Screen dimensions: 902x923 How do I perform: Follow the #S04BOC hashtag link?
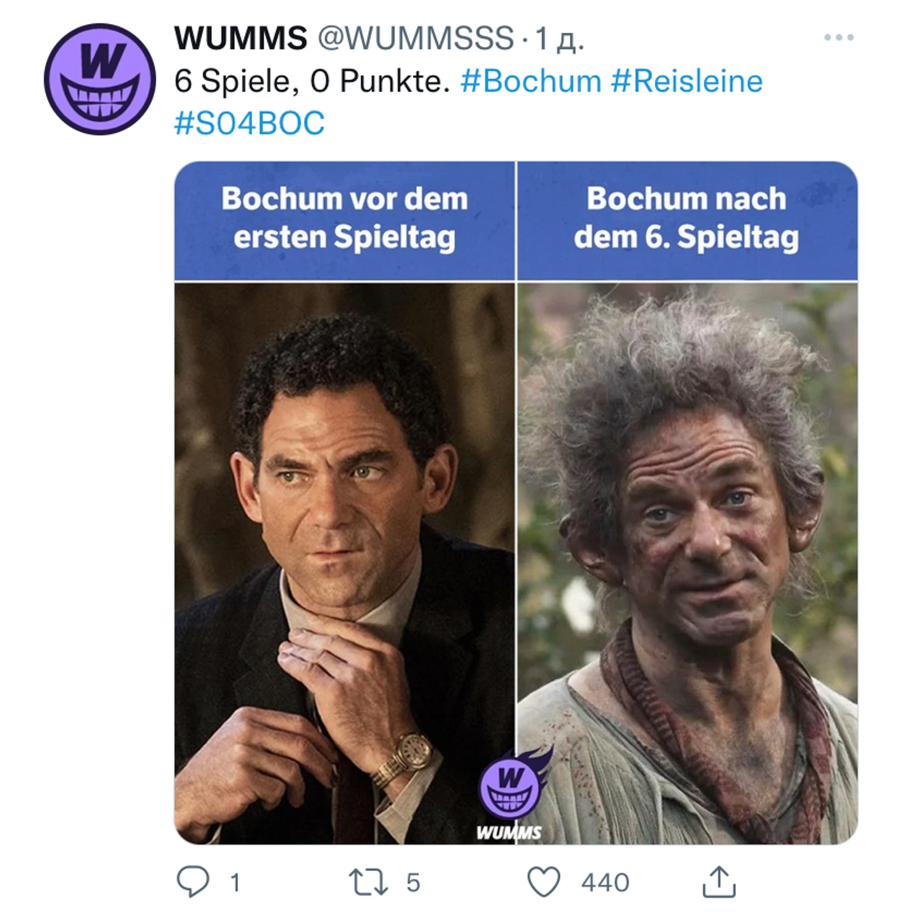click(249, 123)
